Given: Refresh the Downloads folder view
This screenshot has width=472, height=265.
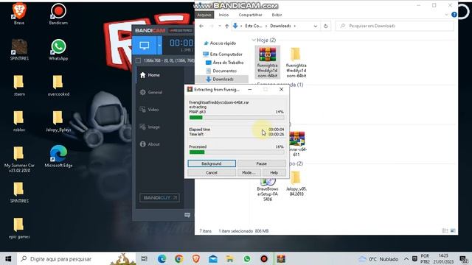Looking at the screenshot, I should [325, 26].
